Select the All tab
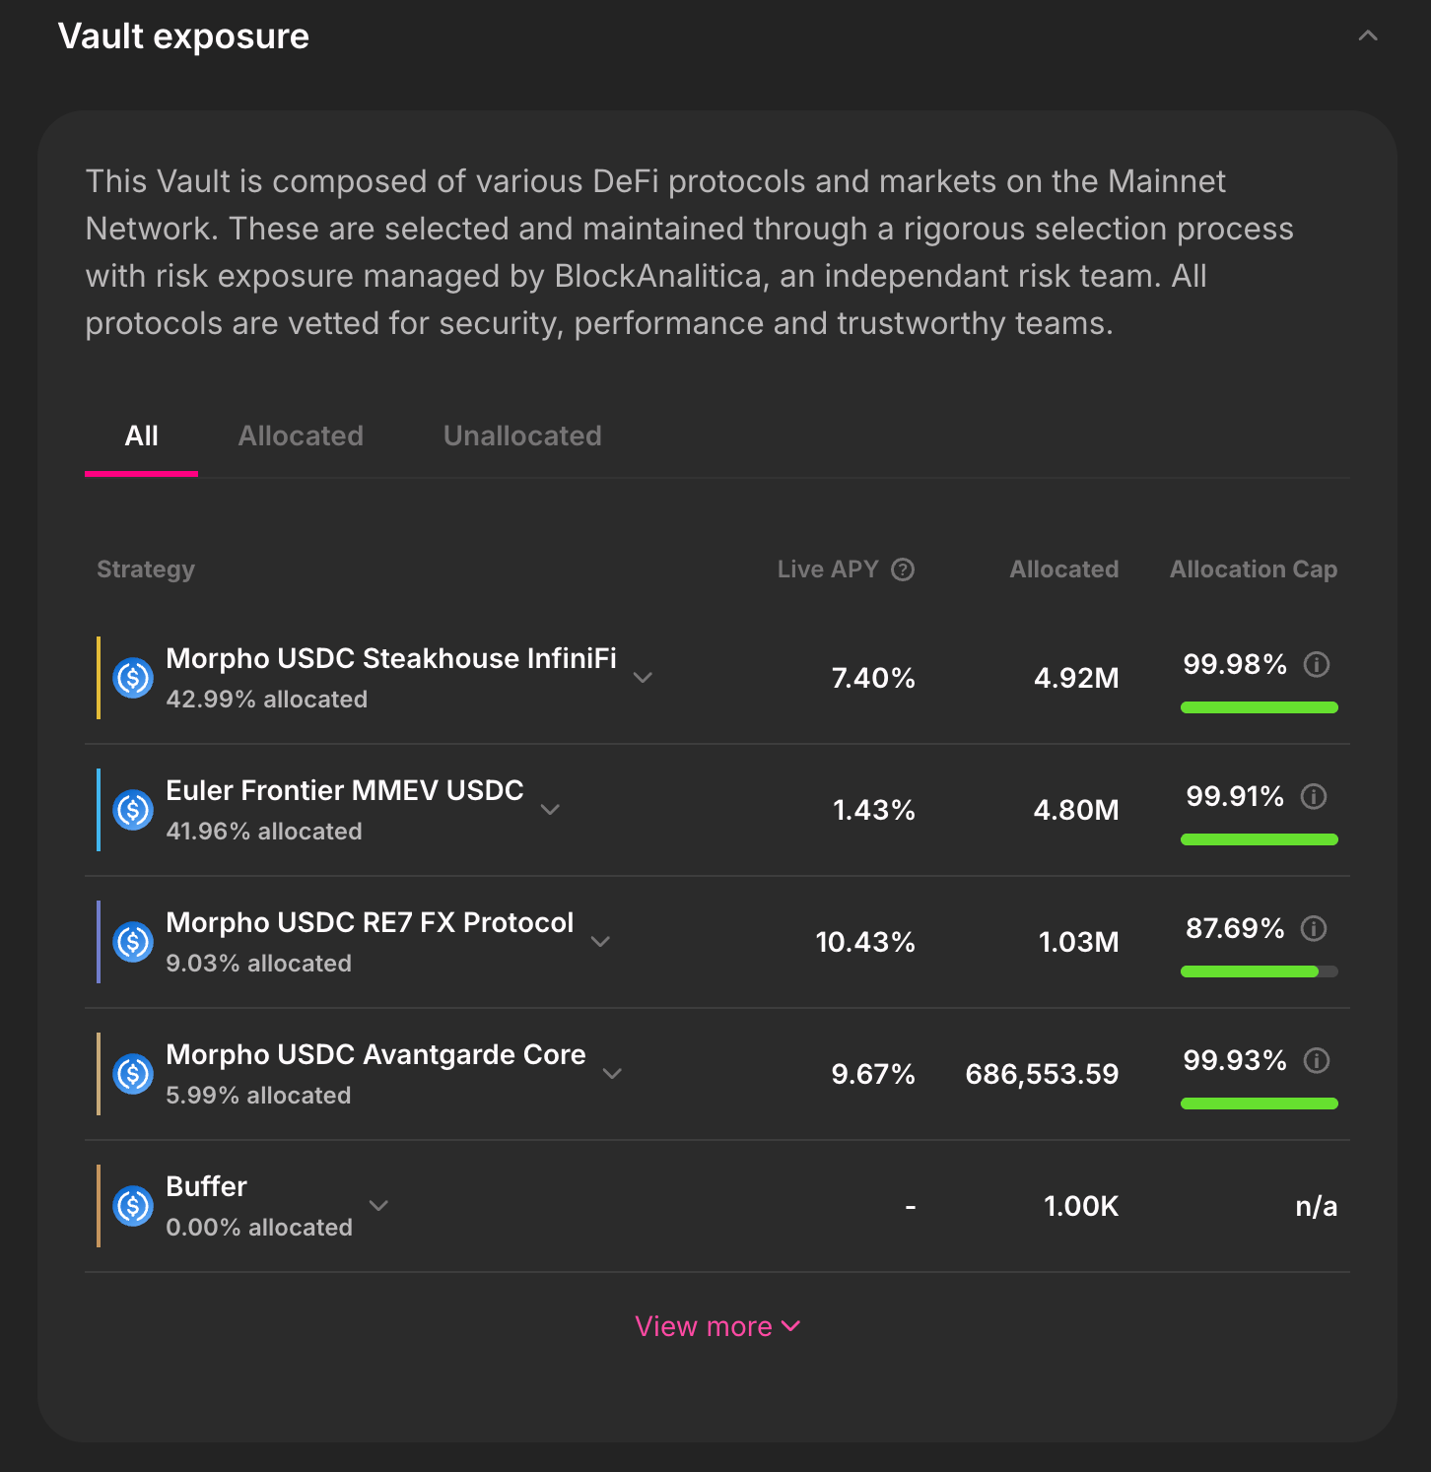 [142, 436]
